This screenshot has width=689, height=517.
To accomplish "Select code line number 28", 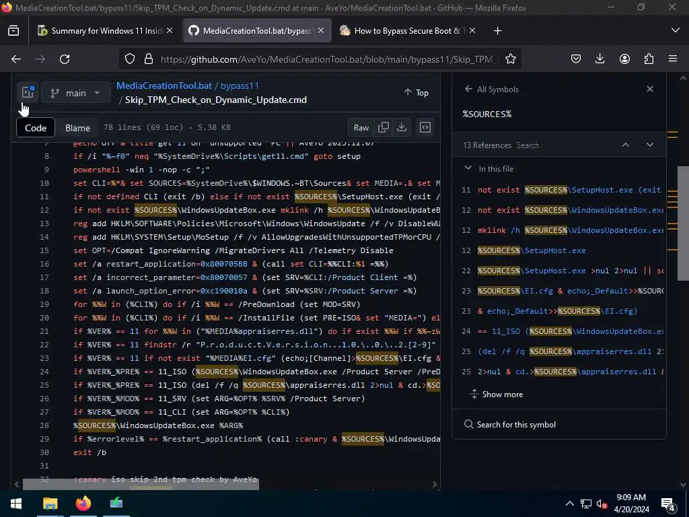I will click(44, 425).
